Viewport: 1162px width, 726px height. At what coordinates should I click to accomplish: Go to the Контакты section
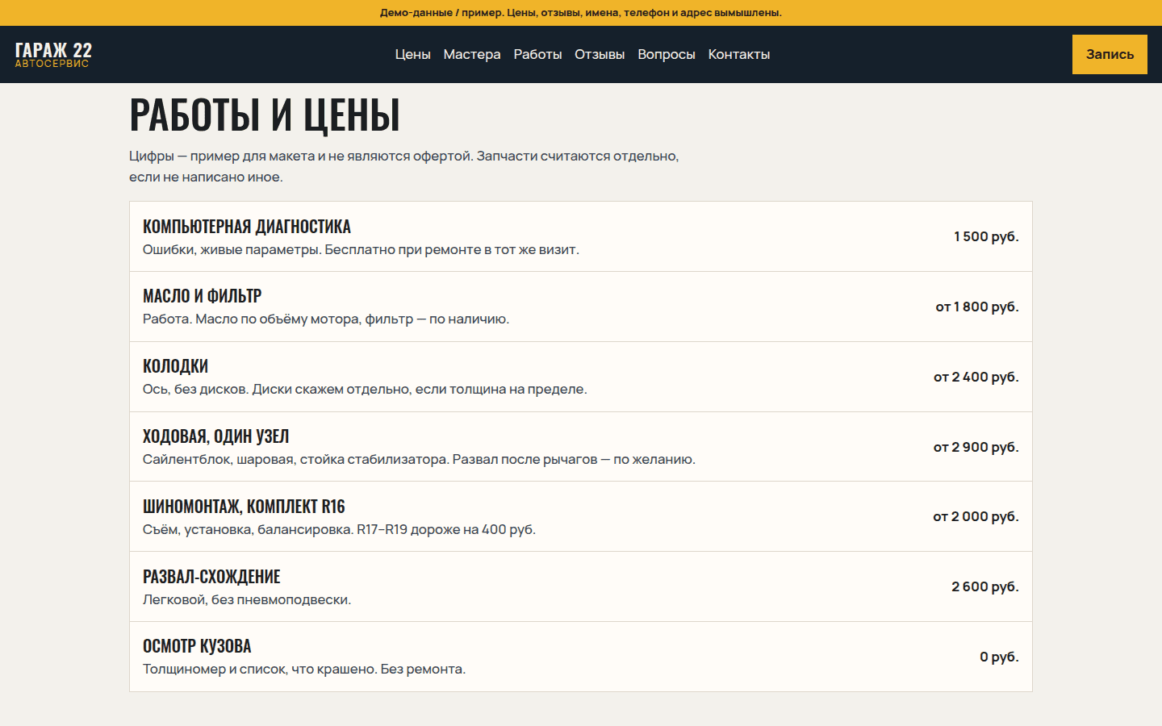pyautogui.click(x=739, y=54)
